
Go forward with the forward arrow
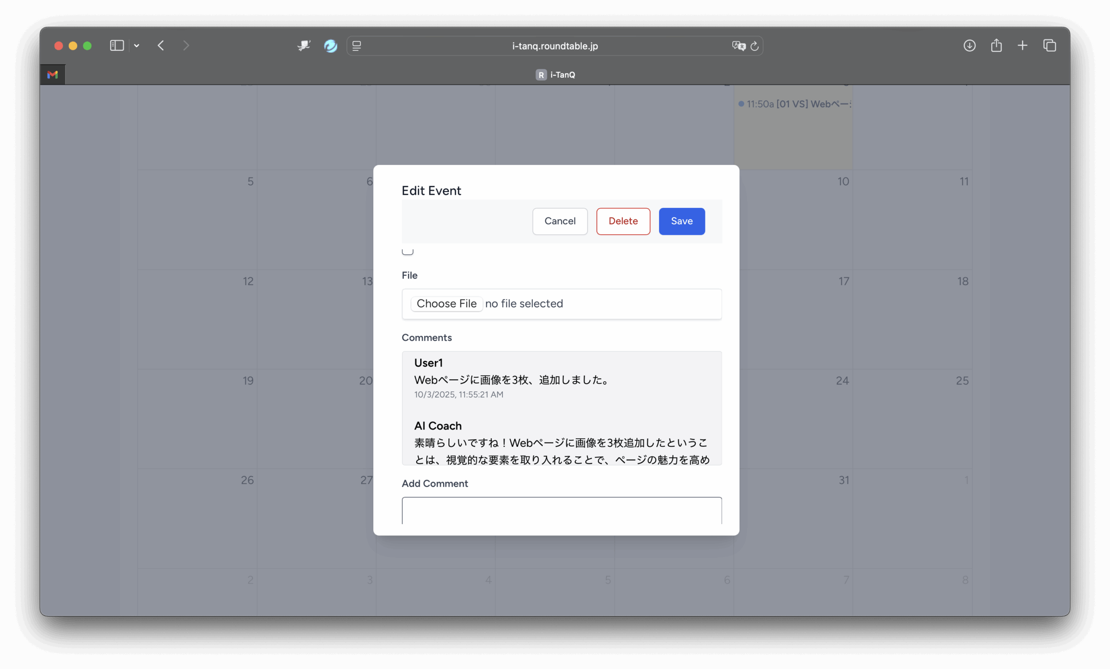click(x=186, y=46)
